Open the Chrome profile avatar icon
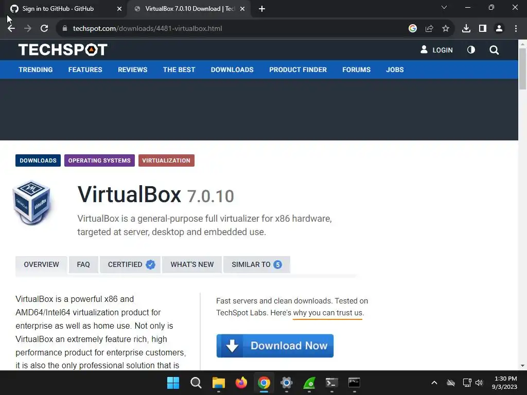Image resolution: width=527 pixels, height=395 pixels. (x=499, y=29)
